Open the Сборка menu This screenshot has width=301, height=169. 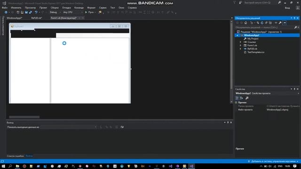tap(55, 8)
